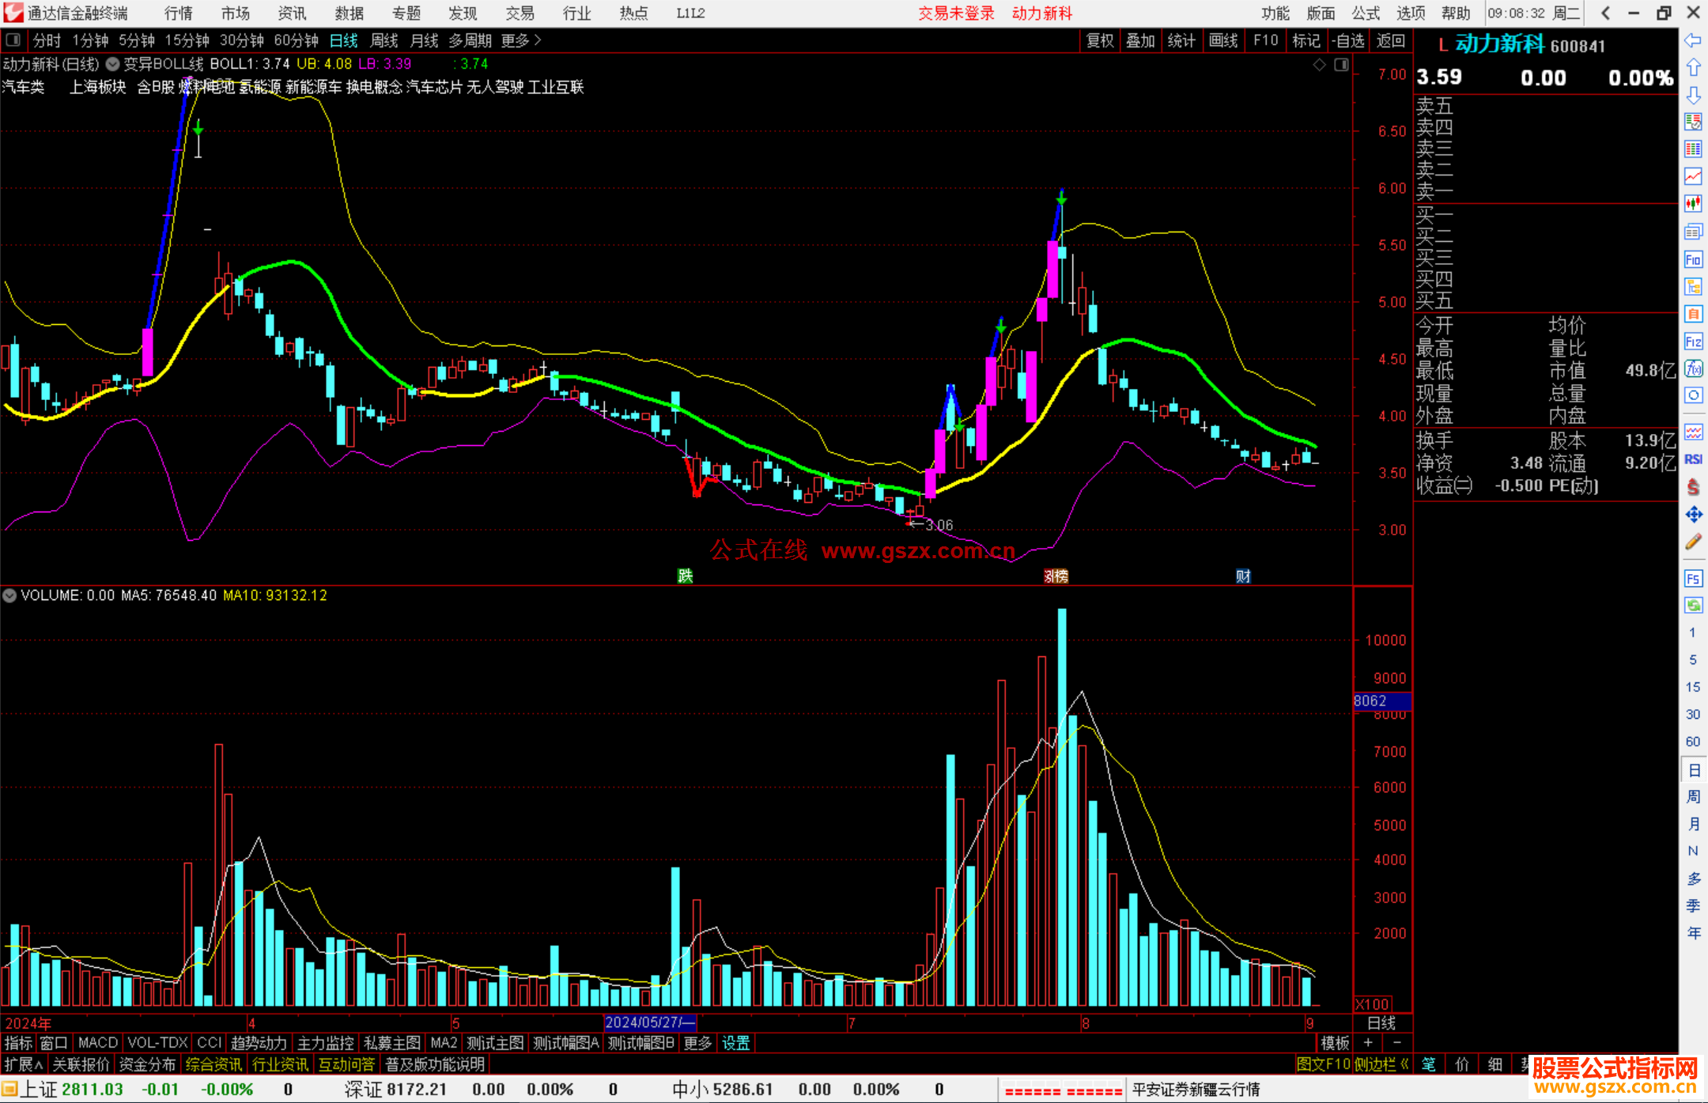Switch to the MACD indicator tab
1708x1103 pixels.
pyautogui.click(x=97, y=1043)
